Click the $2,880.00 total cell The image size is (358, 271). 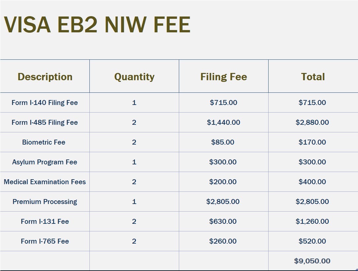click(312, 122)
